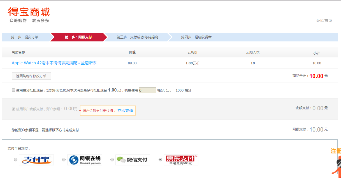Enable the 使用福分抵扣现金 checkbox
Image resolution: width=341 pixels, height=178 pixels.
coord(13,90)
